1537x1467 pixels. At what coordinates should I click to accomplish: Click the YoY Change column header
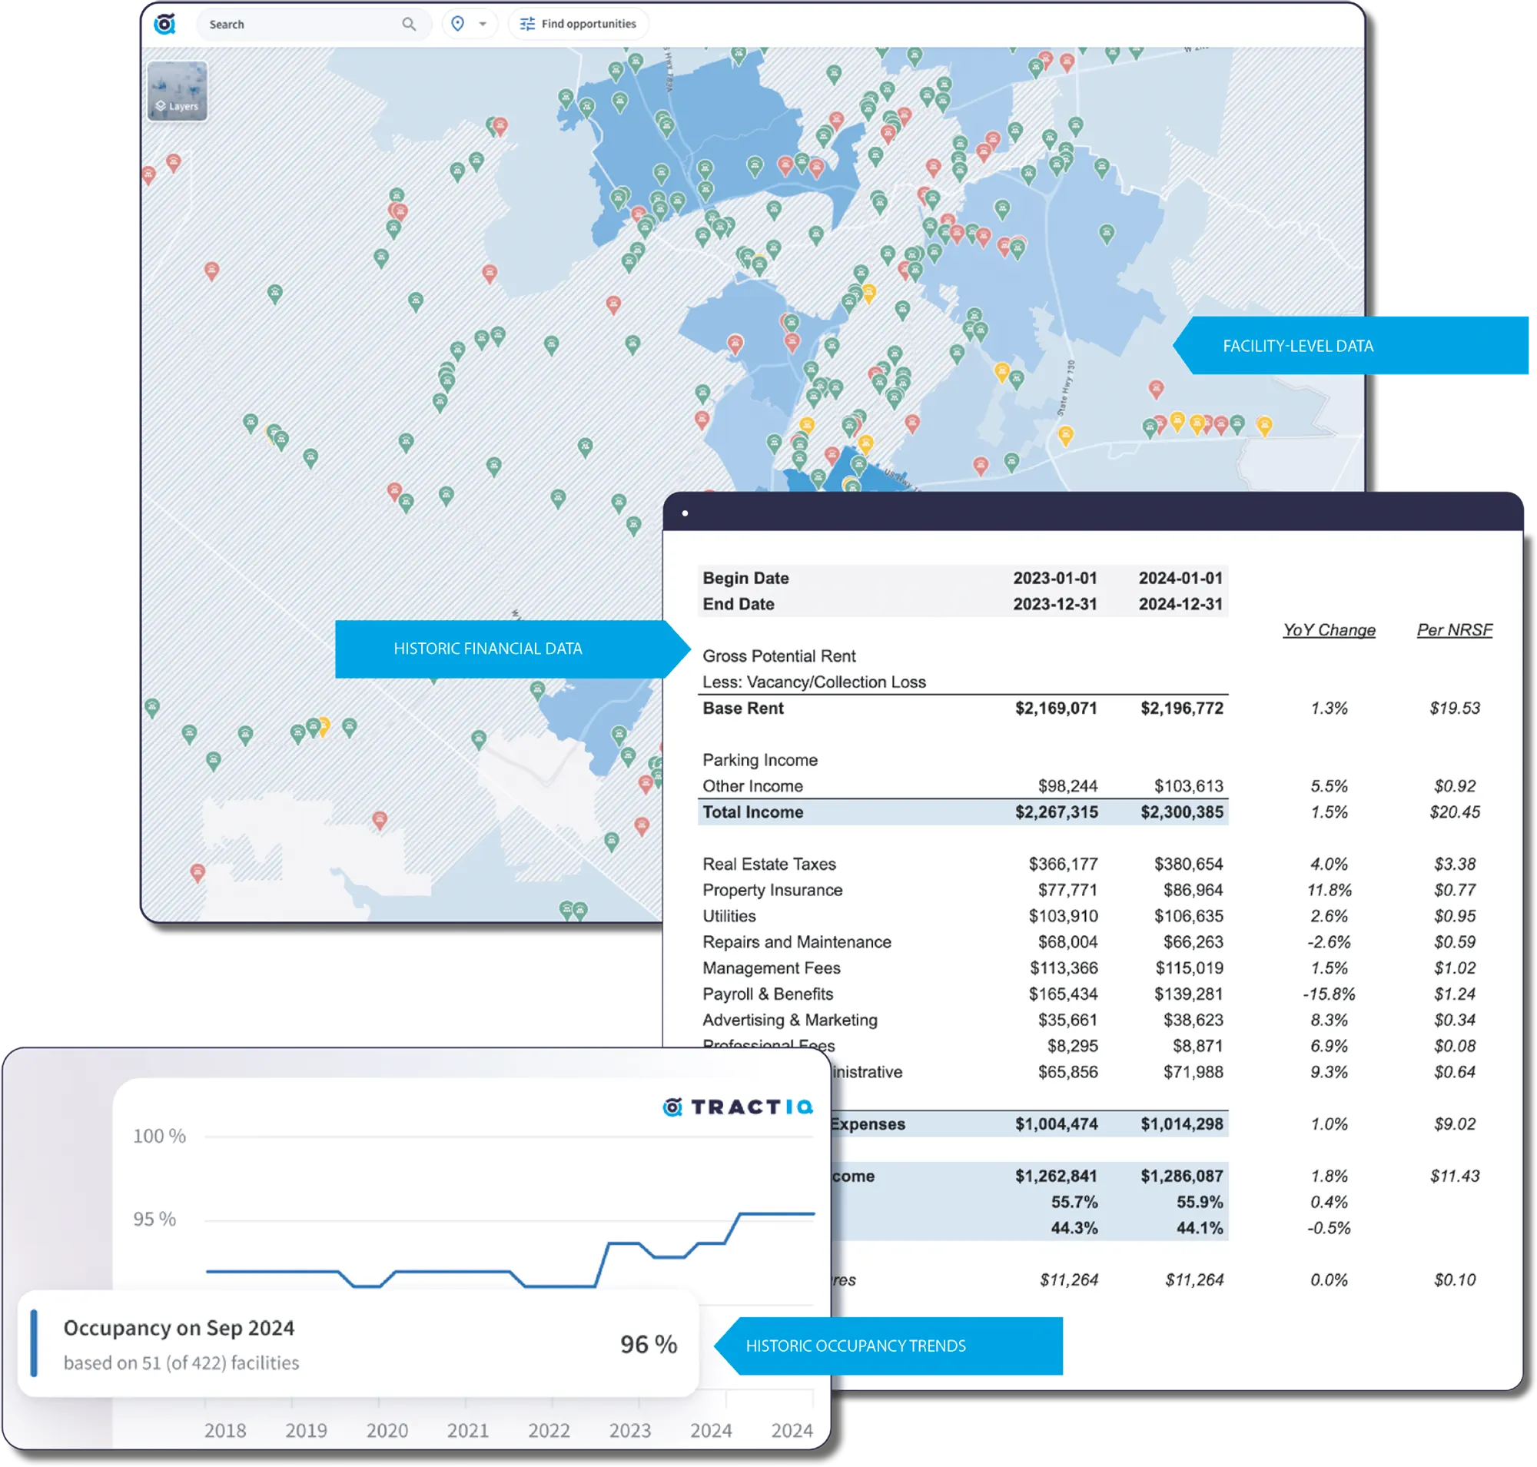tap(1328, 630)
